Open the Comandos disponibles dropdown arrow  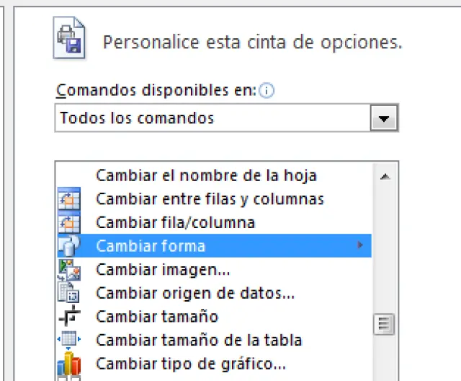point(385,118)
